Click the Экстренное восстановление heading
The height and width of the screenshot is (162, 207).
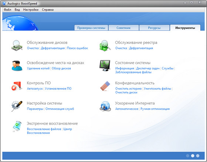pyautogui.click(x=52, y=123)
